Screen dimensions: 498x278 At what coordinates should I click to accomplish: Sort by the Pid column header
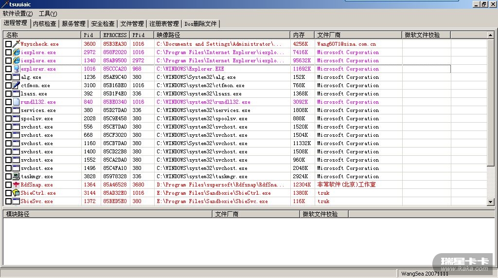[x=90, y=35]
